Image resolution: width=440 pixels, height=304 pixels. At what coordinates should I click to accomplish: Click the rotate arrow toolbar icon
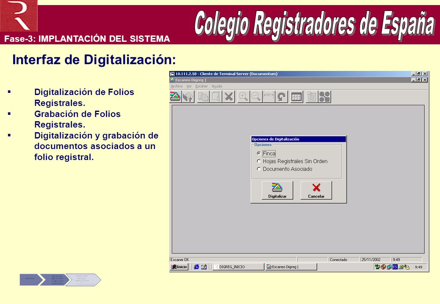coord(281,97)
